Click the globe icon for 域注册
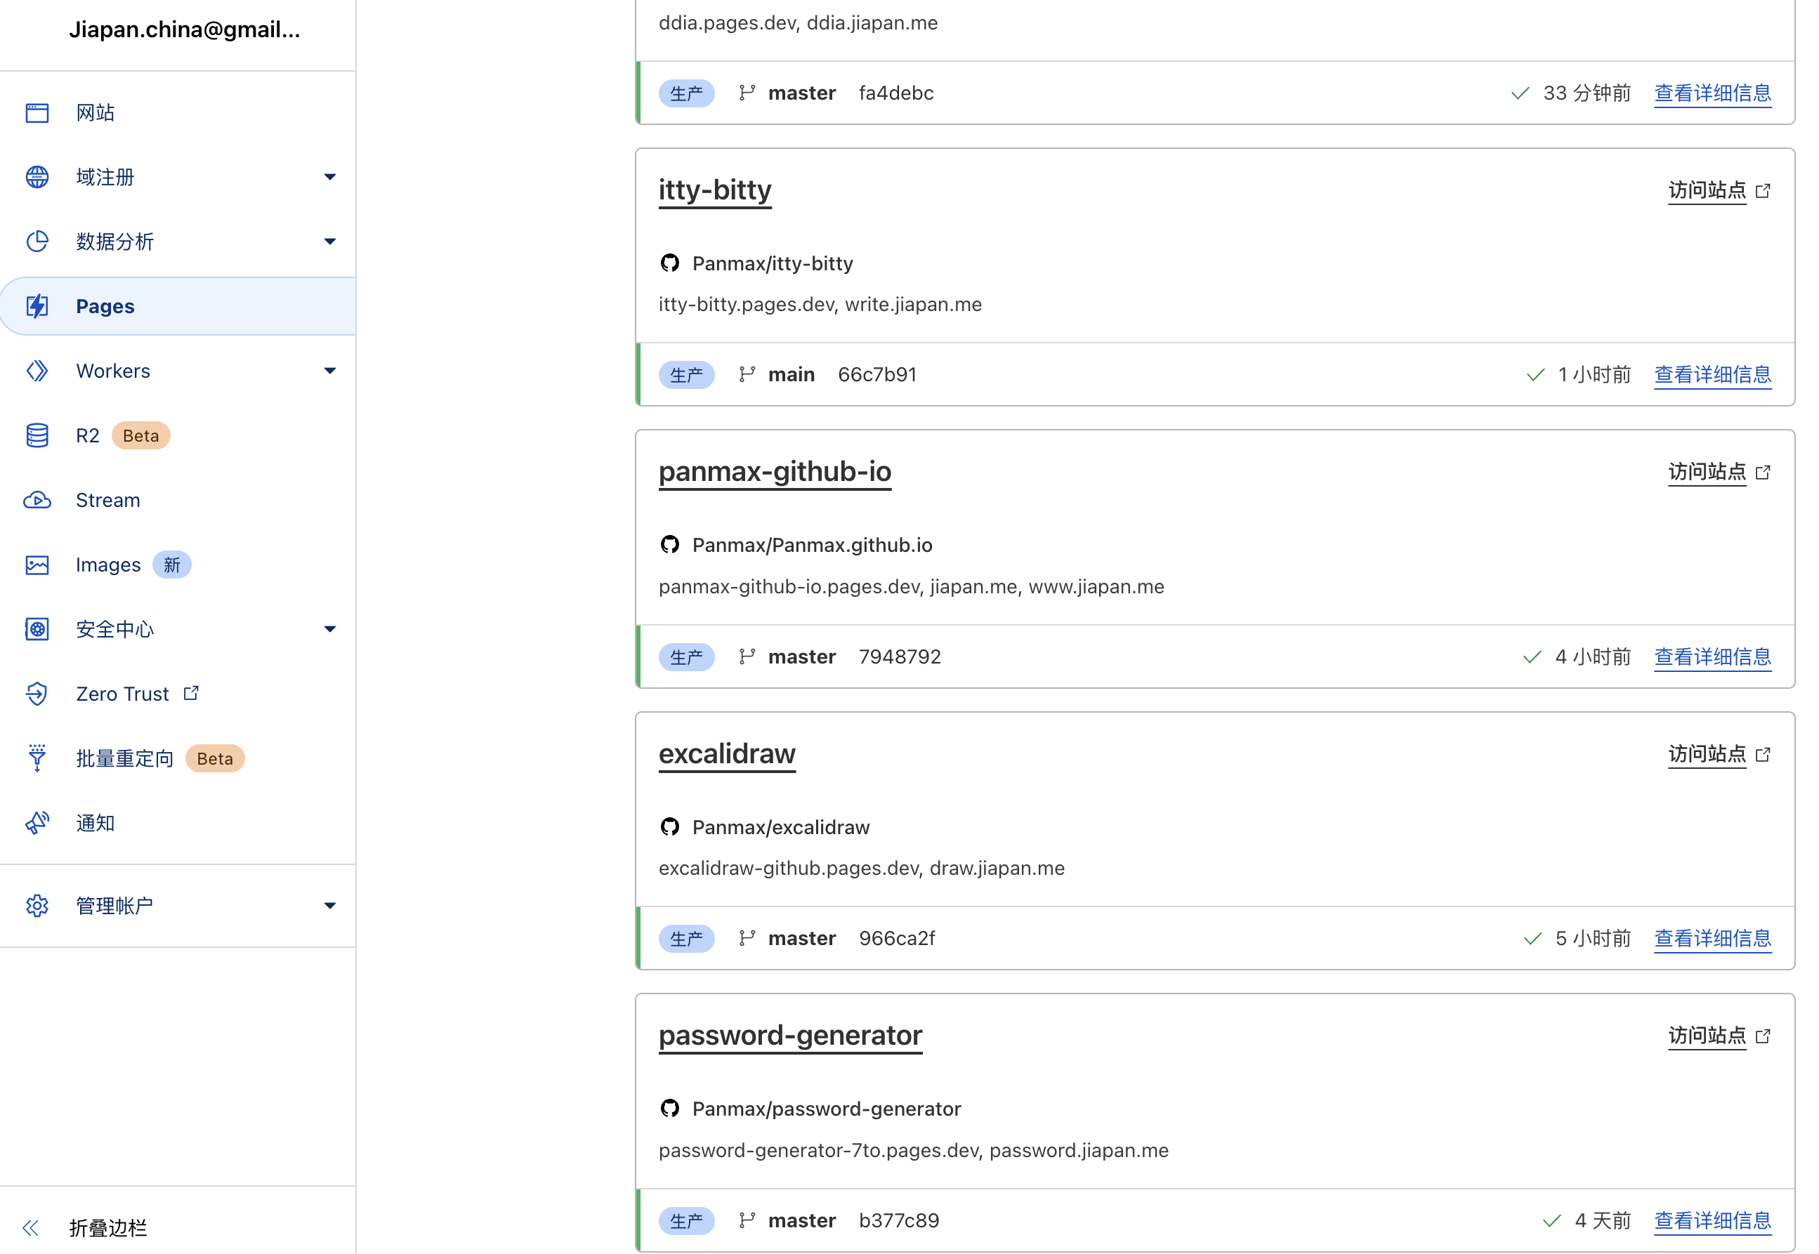1819x1254 pixels. (x=37, y=177)
